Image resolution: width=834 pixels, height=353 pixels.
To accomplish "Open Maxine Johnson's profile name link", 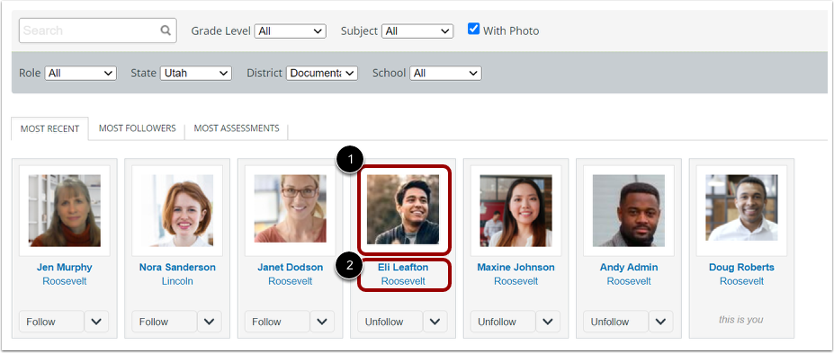I will [516, 267].
